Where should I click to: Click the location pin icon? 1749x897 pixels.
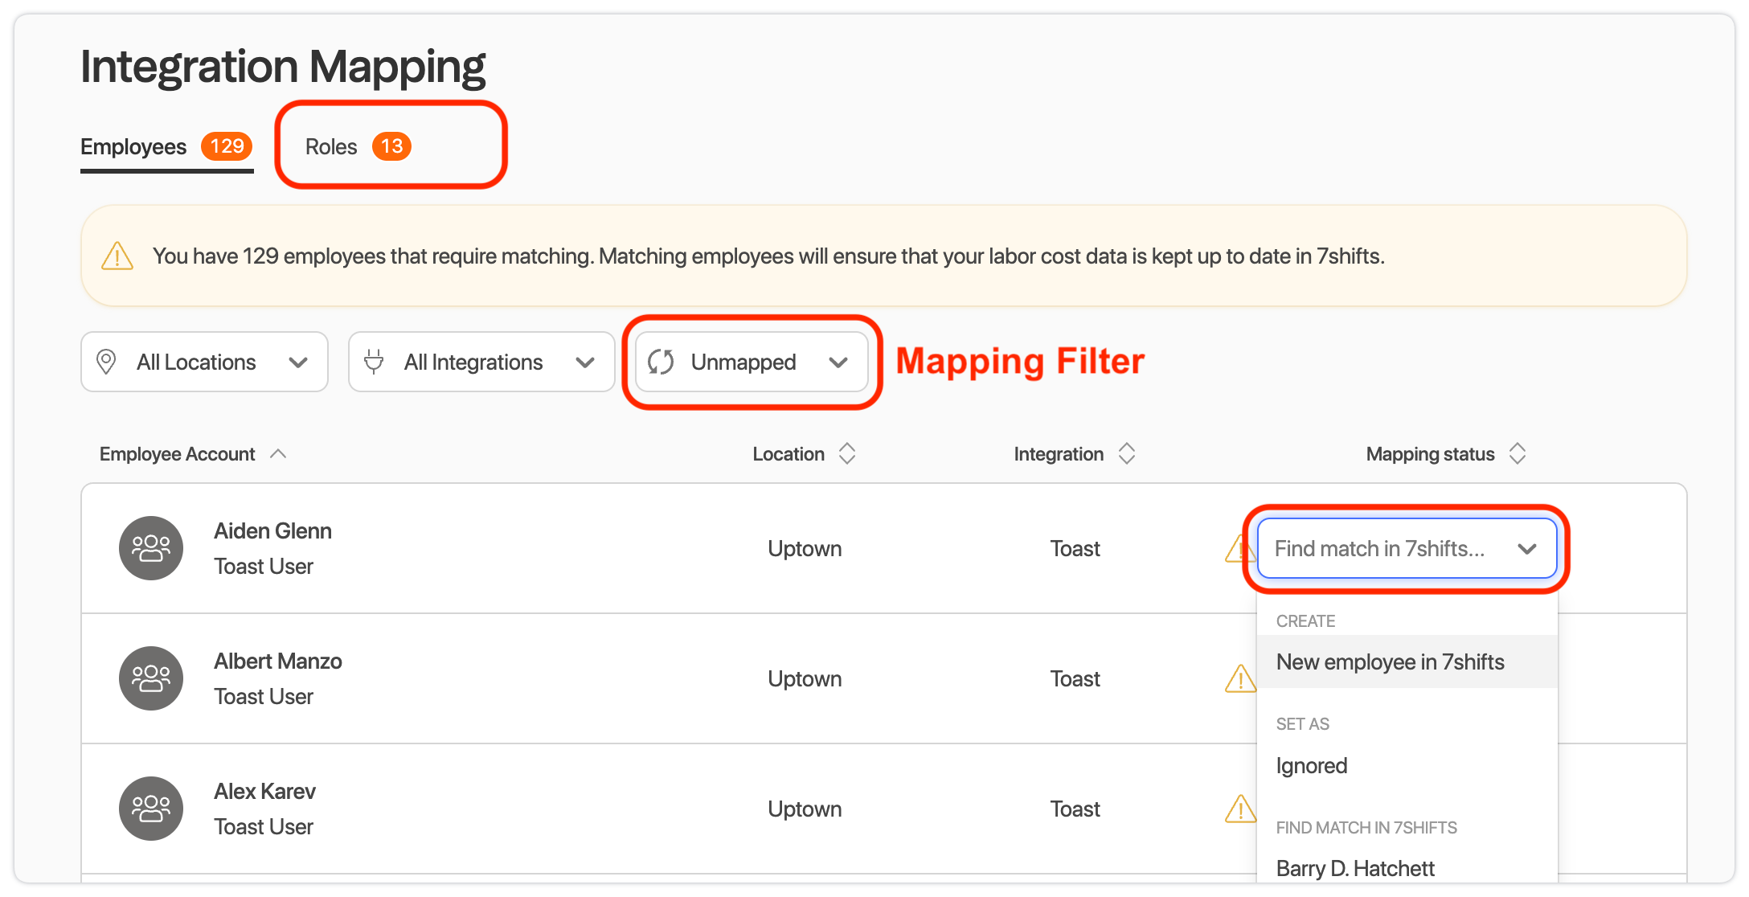click(x=106, y=362)
